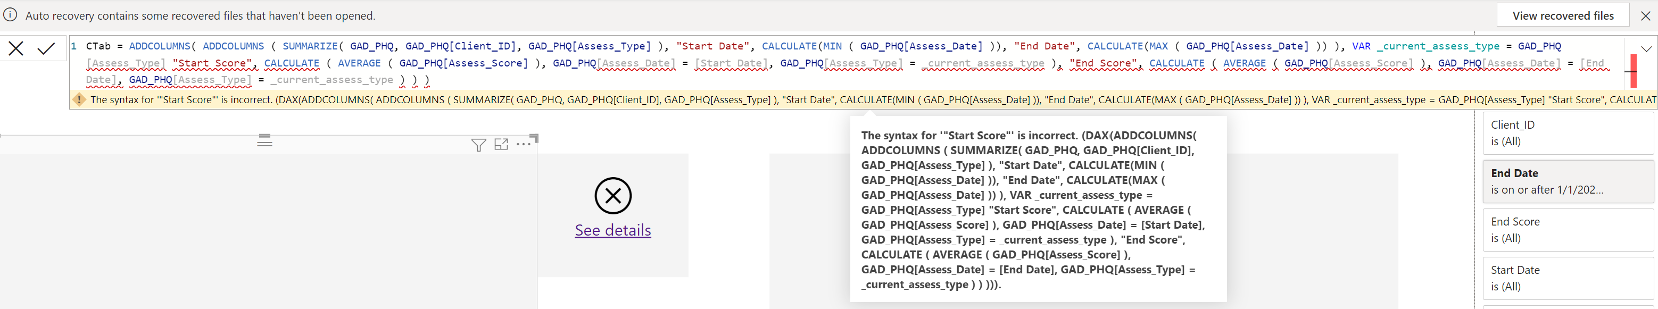Click the auto recovery info icon
The height and width of the screenshot is (309, 1658).
10,15
